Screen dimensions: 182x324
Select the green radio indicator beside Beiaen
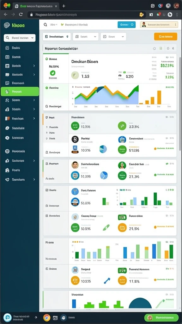tap(47, 59)
